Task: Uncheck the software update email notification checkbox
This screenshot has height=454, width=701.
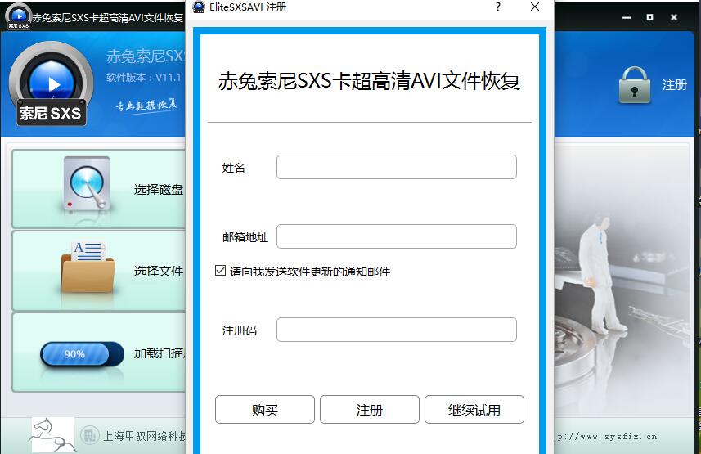Action: (220, 270)
